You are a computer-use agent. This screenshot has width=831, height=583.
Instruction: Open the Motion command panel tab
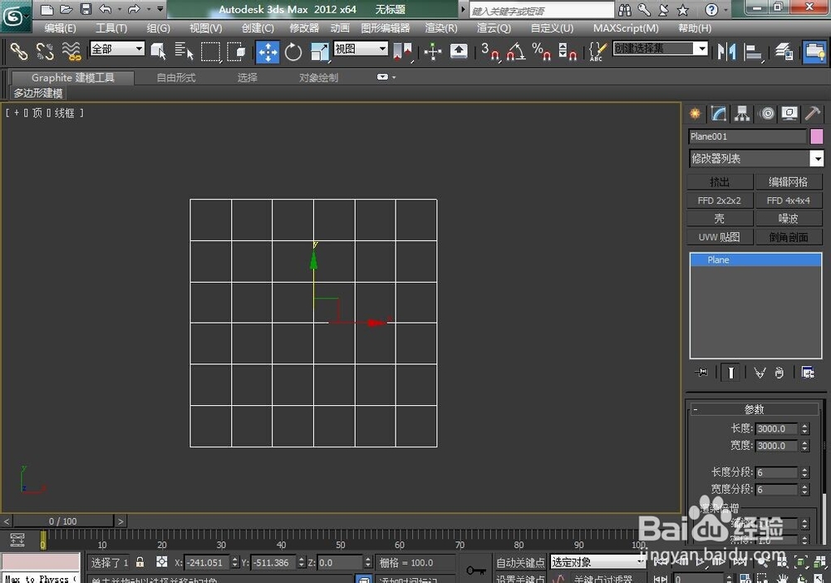point(766,114)
